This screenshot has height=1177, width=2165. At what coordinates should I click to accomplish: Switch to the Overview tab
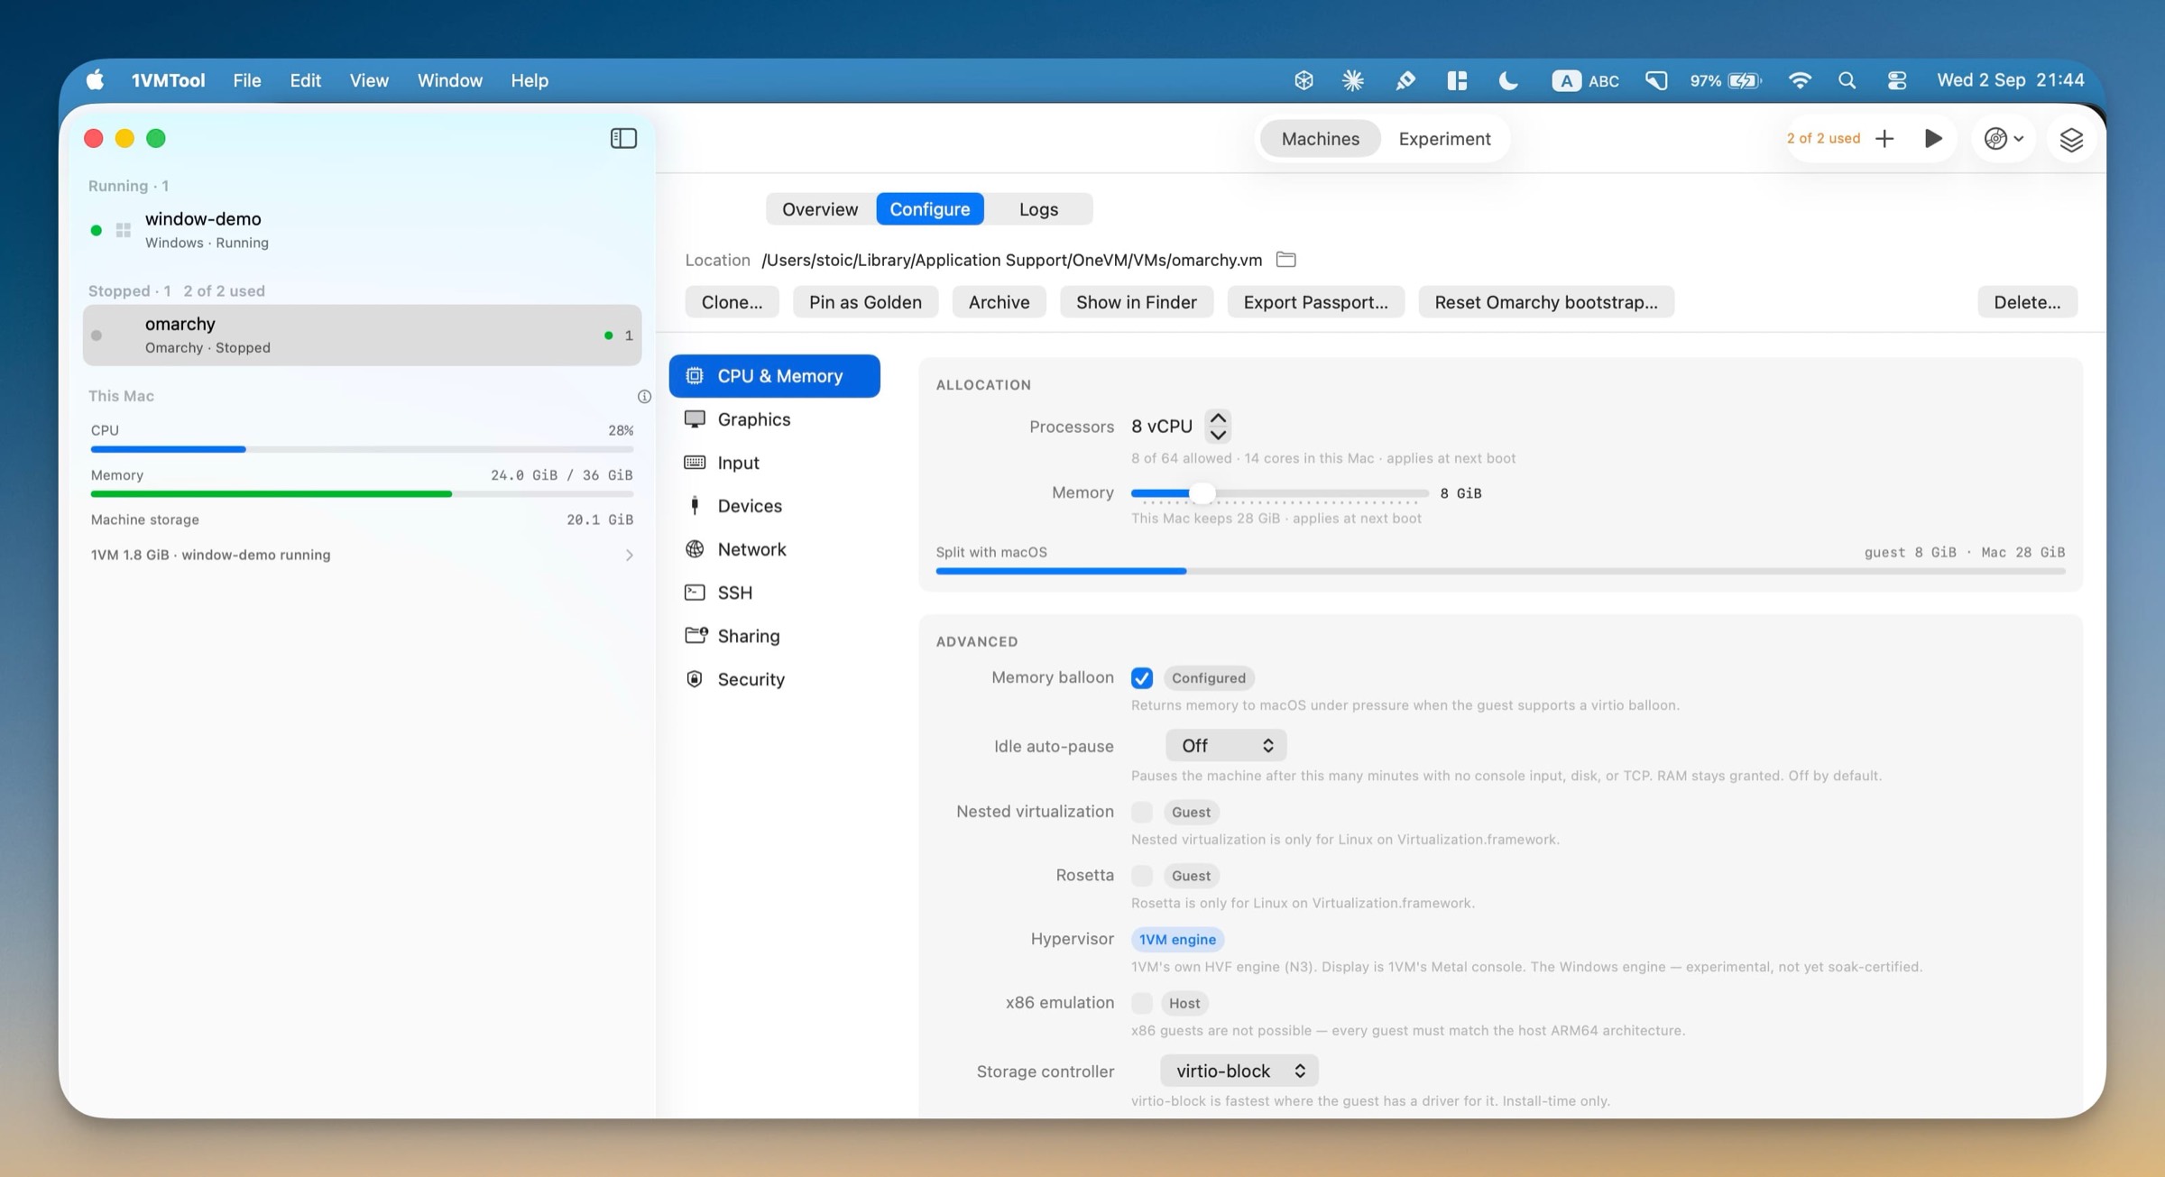(820, 209)
